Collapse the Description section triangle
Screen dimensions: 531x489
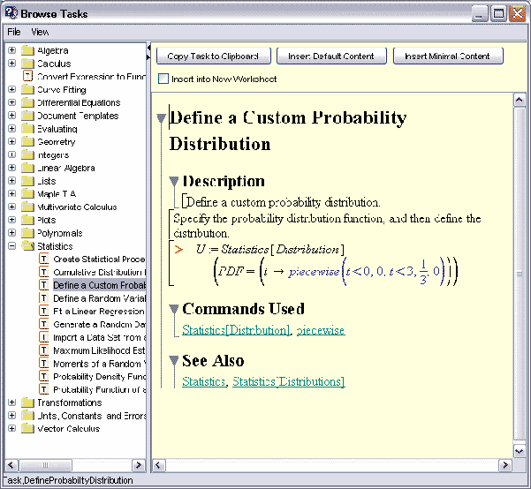click(x=174, y=182)
